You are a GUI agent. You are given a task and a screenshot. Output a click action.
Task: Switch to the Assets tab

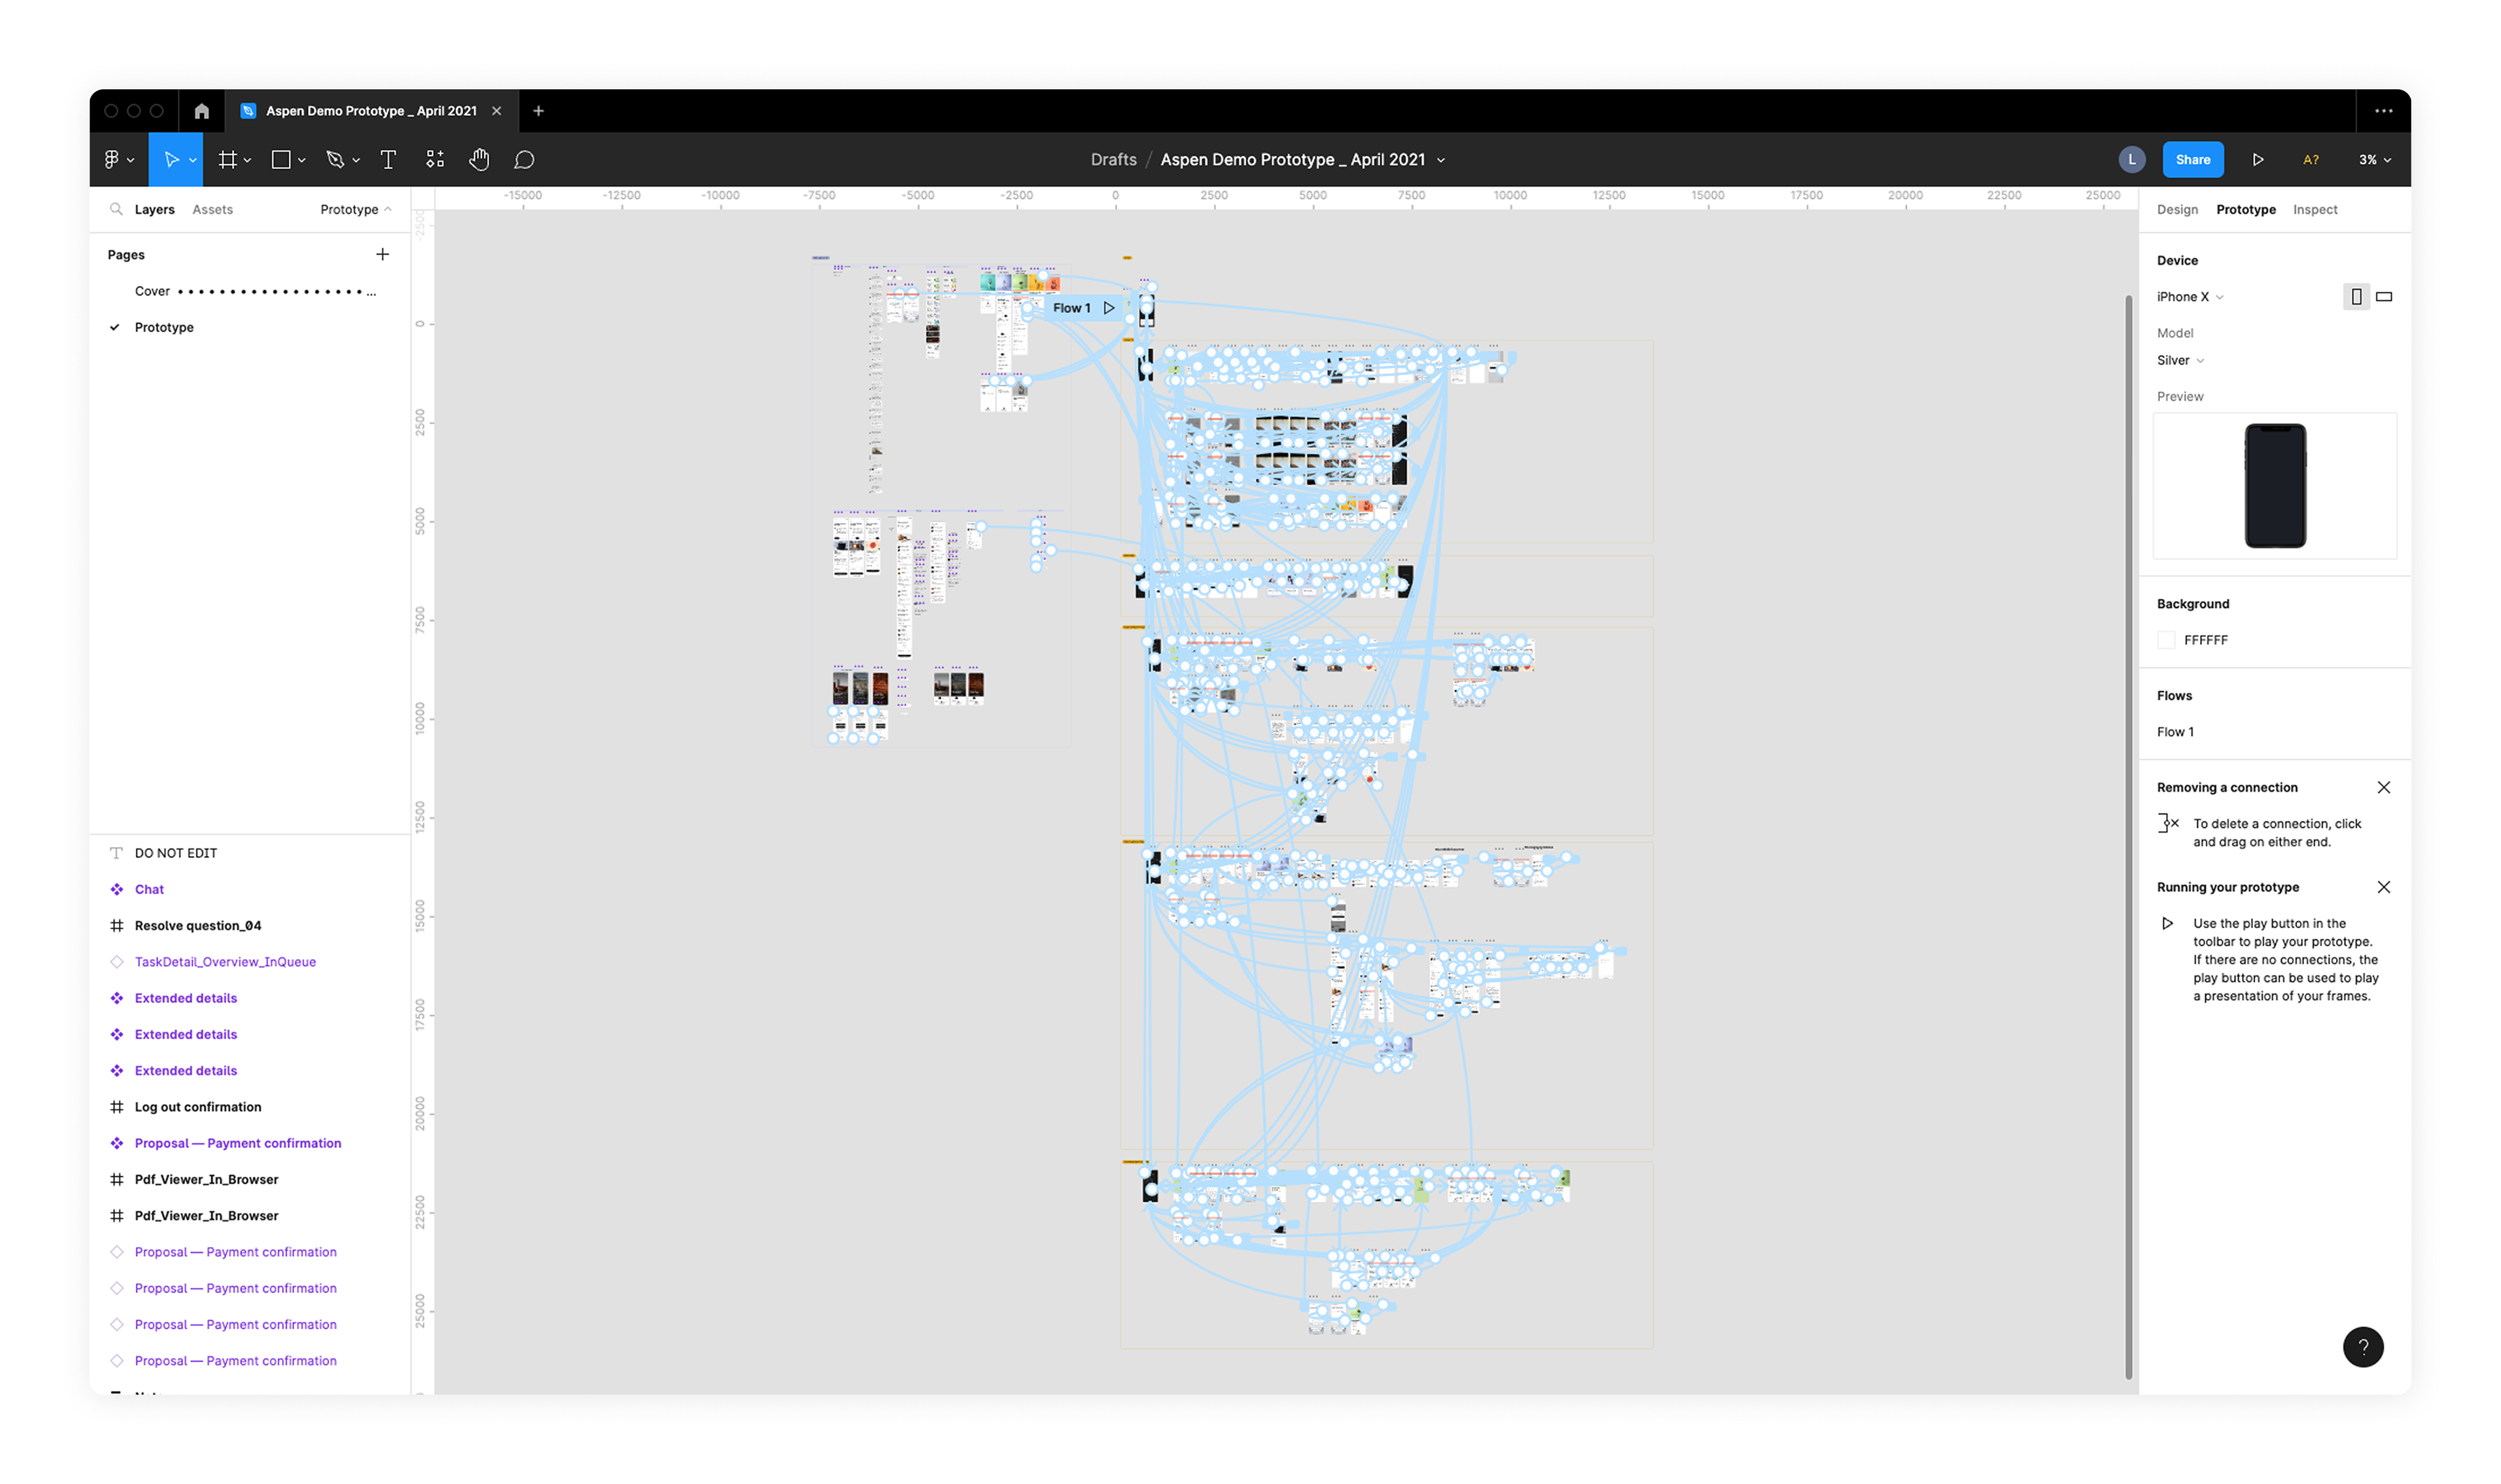point(212,210)
